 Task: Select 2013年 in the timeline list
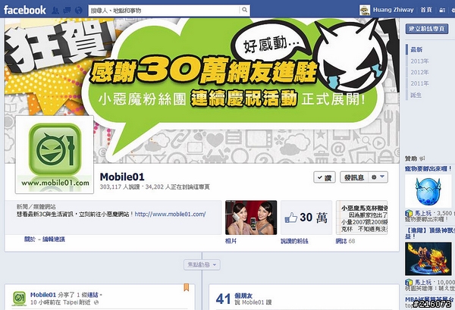419,61
